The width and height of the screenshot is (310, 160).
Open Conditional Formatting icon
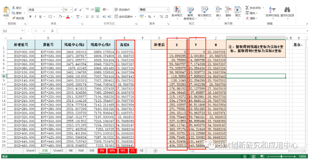pyautogui.click(x=177, y=10)
